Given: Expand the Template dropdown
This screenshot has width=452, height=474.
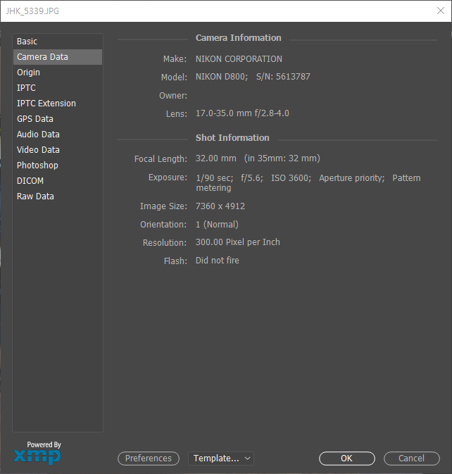Looking at the screenshot, I should point(221,459).
